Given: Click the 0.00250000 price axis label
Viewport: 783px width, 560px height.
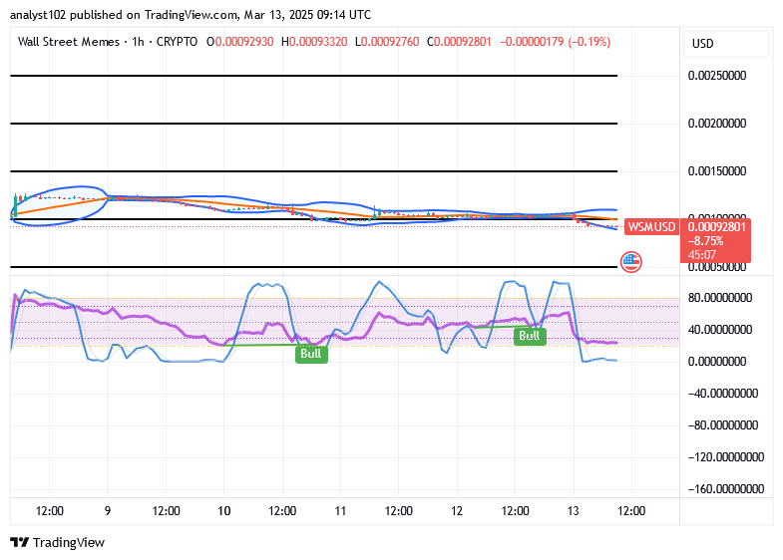Looking at the screenshot, I should [716, 76].
